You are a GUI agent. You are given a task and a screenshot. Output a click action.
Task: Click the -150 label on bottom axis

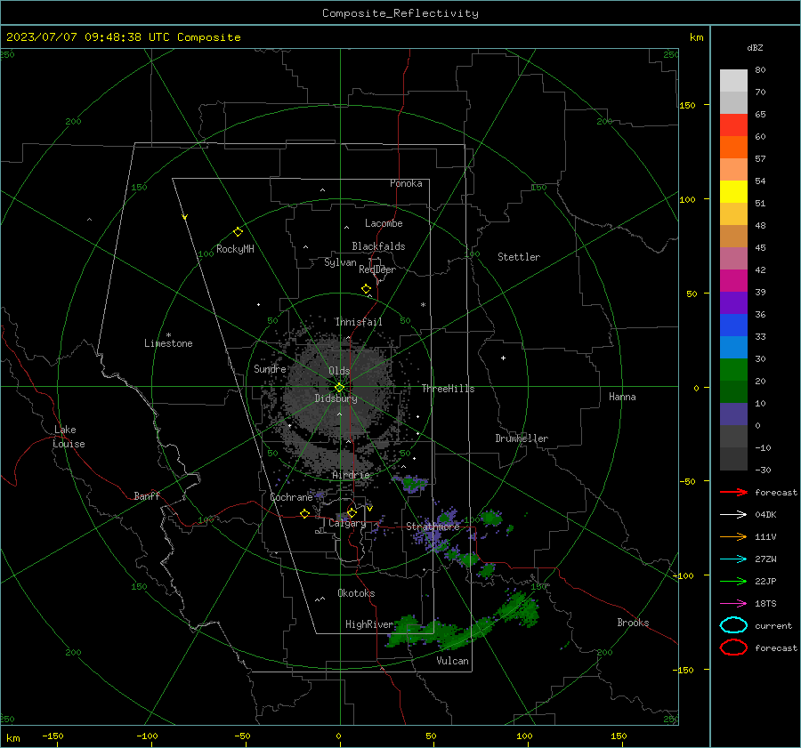(53, 736)
